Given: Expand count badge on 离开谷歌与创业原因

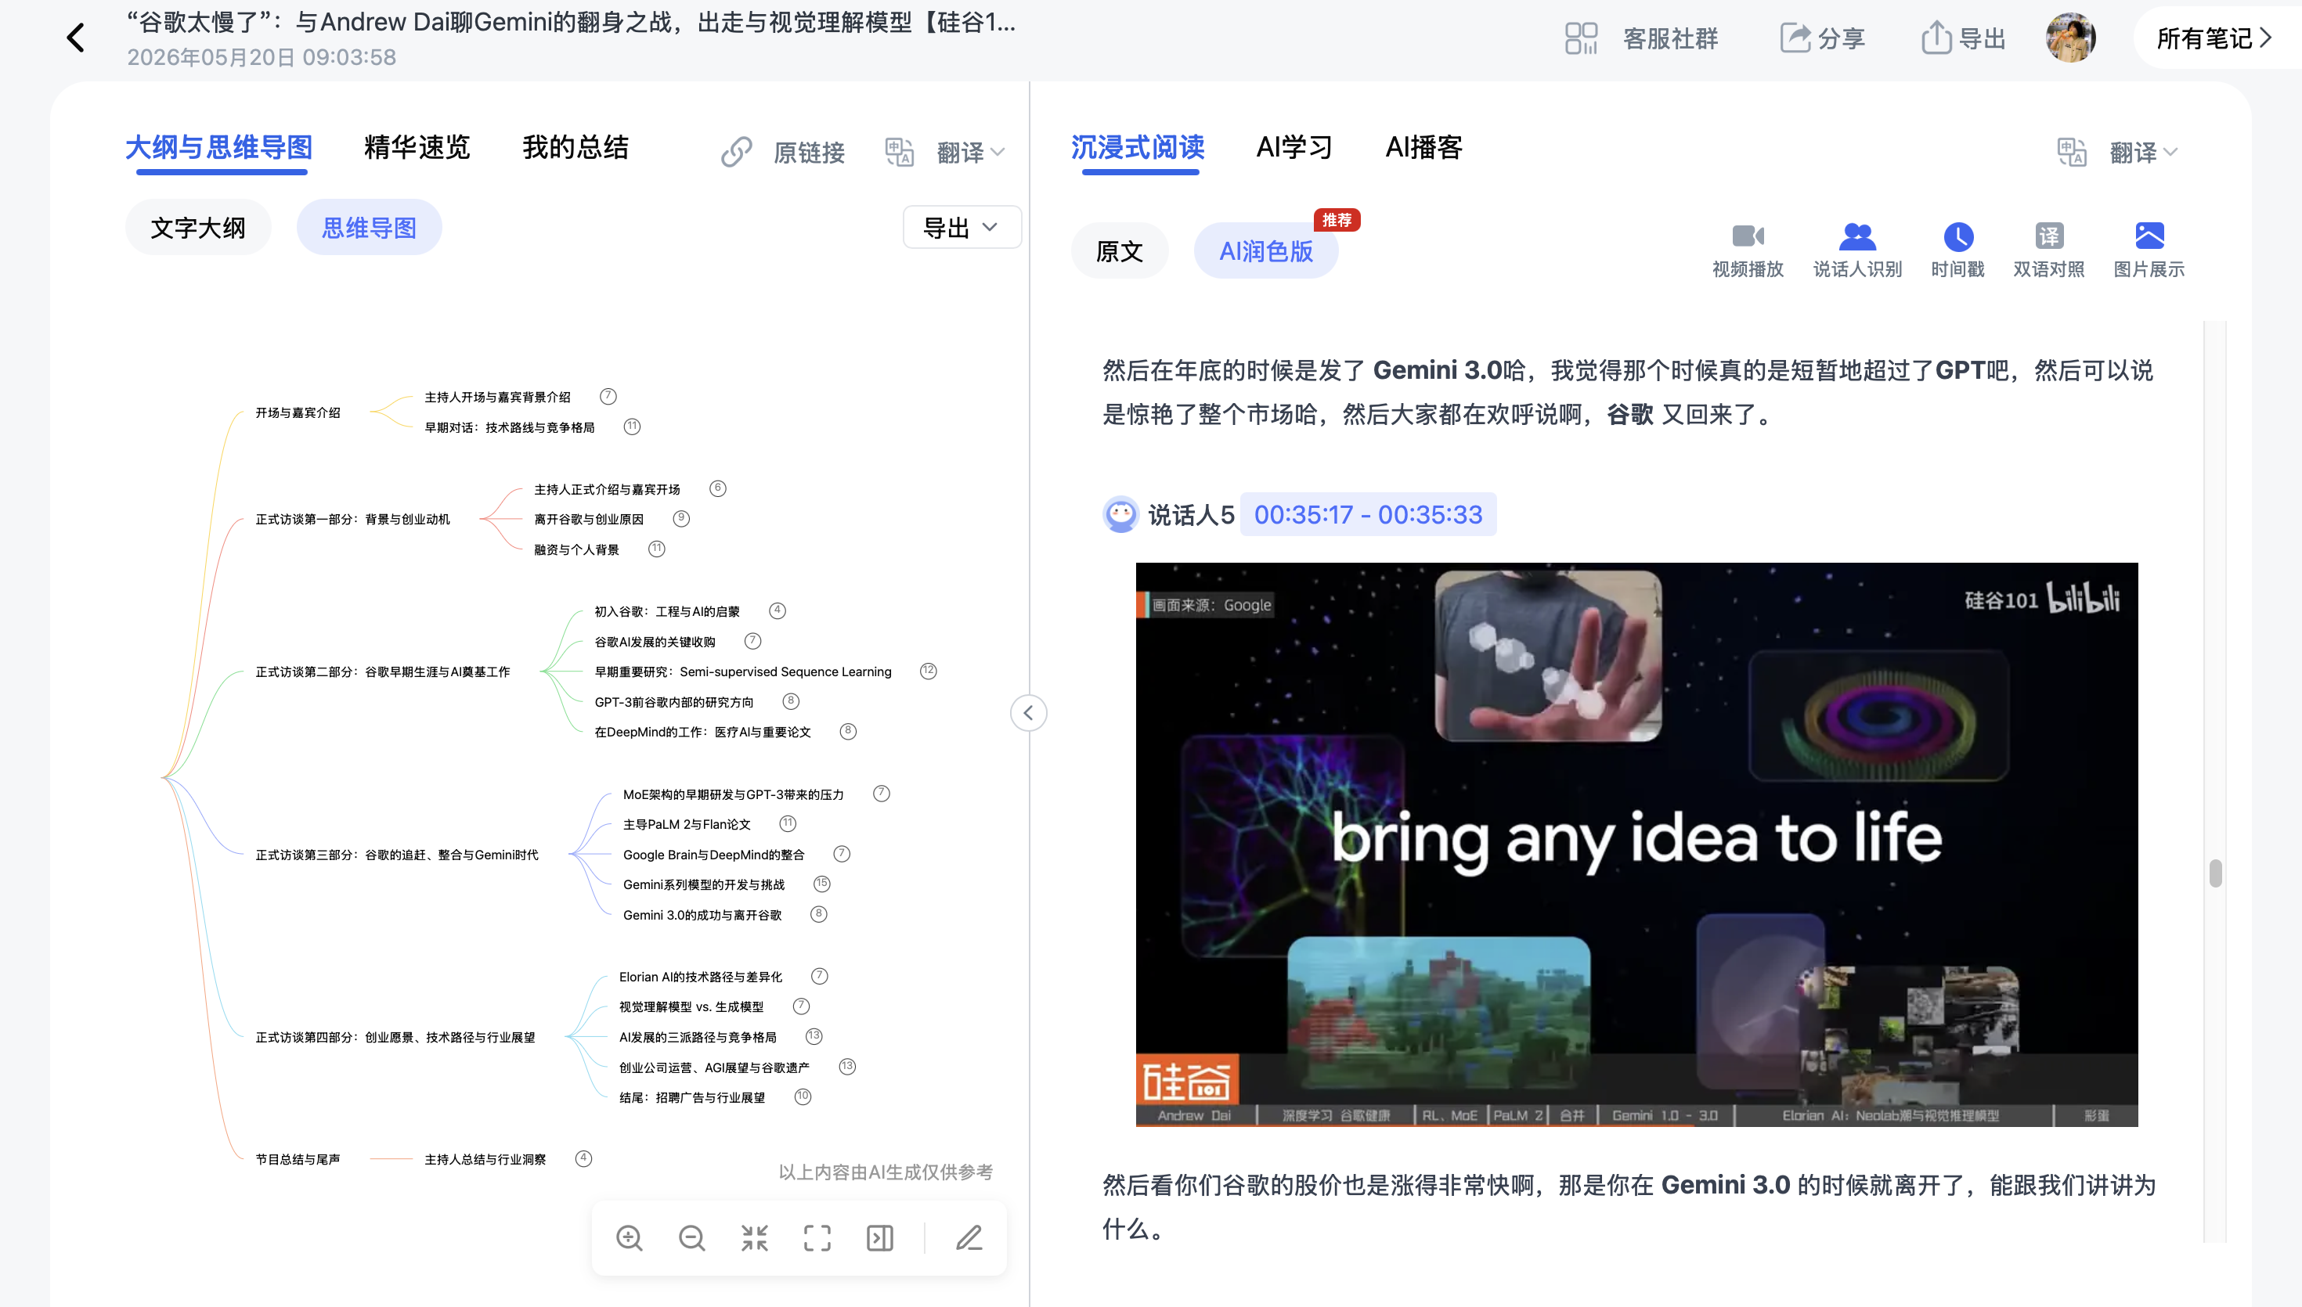Looking at the screenshot, I should click(681, 518).
